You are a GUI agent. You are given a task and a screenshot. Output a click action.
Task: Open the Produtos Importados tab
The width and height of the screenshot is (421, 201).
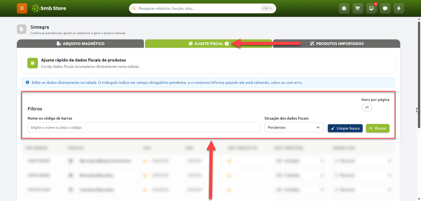337,44
